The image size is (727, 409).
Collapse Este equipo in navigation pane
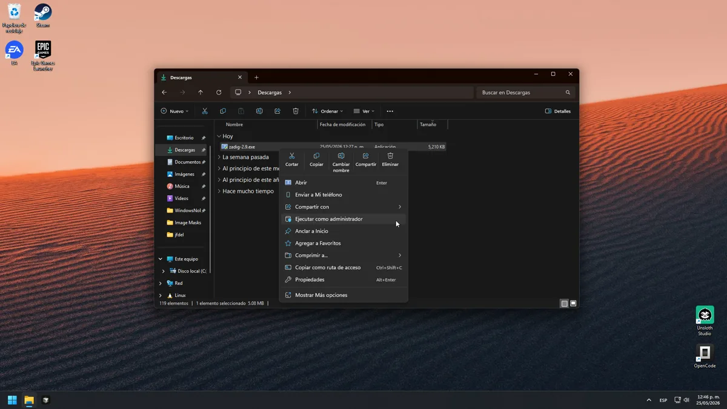coord(161,259)
